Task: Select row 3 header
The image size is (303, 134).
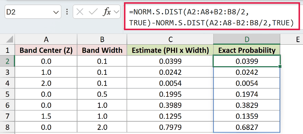Action: click(7, 72)
